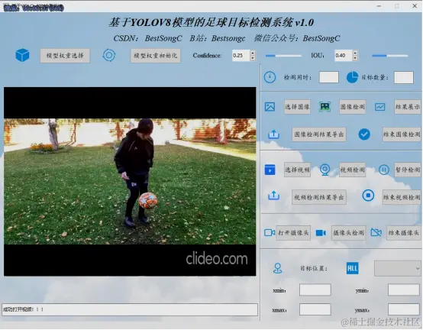
Task: Click the 选择视频 button
Action: [297, 170]
